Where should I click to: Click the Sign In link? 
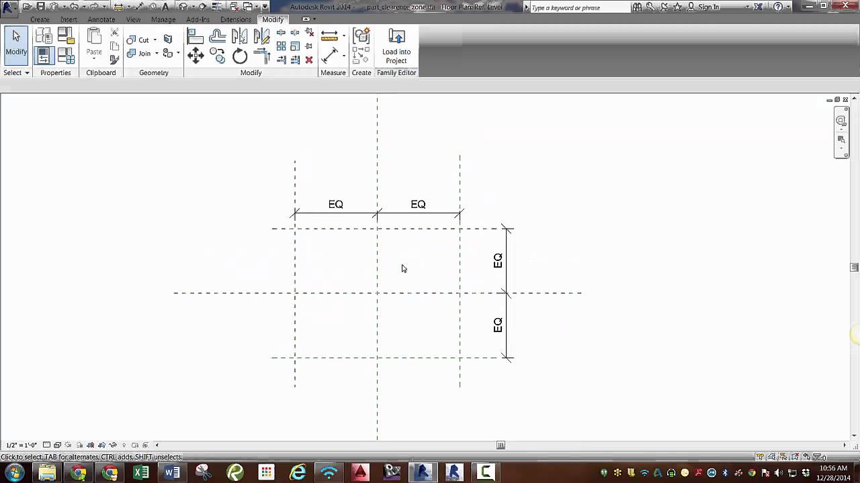tap(708, 7)
